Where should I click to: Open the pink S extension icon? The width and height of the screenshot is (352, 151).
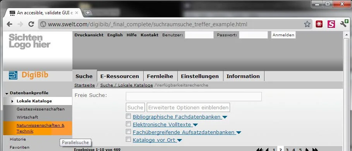point(331,24)
